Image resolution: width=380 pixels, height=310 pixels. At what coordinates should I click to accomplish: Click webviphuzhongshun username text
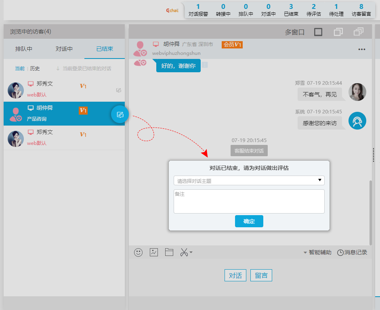point(176,53)
